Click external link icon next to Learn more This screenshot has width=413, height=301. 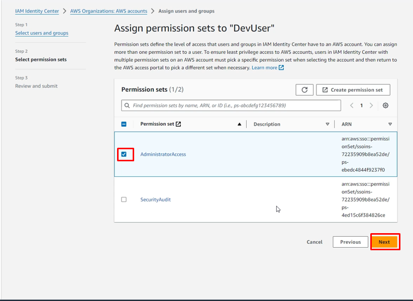(281, 68)
